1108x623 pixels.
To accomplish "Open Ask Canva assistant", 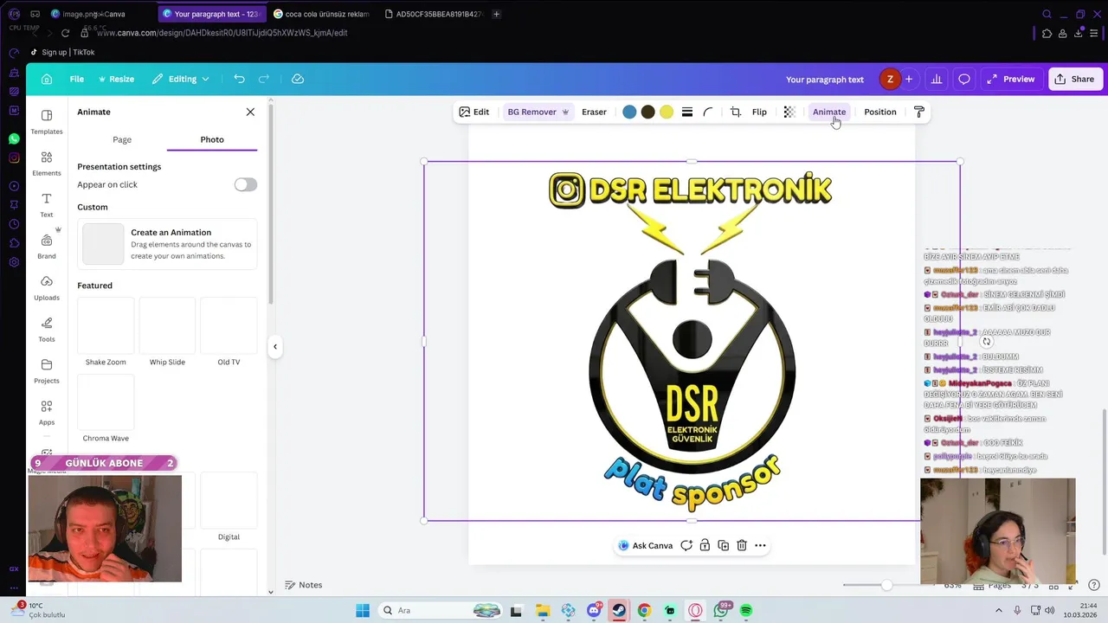I will coord(646,545).
